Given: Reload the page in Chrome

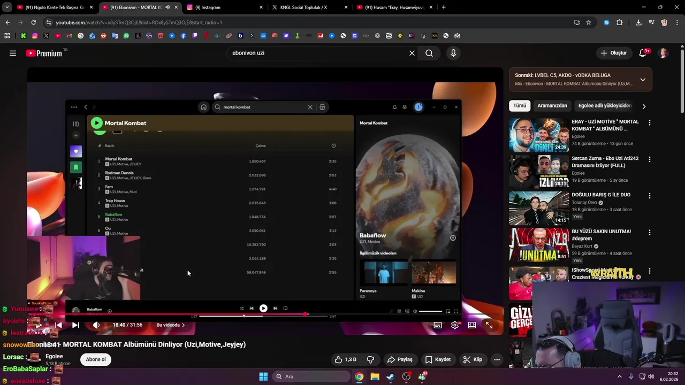Looking at the screenshot, I should click(x=33, y=22).
